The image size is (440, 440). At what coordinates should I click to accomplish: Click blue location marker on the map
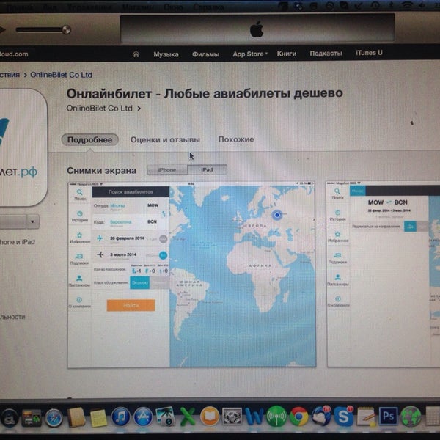[x=277, y=215]
